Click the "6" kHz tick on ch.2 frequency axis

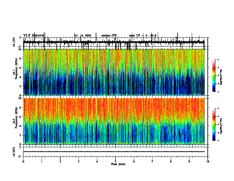(20, 117)
